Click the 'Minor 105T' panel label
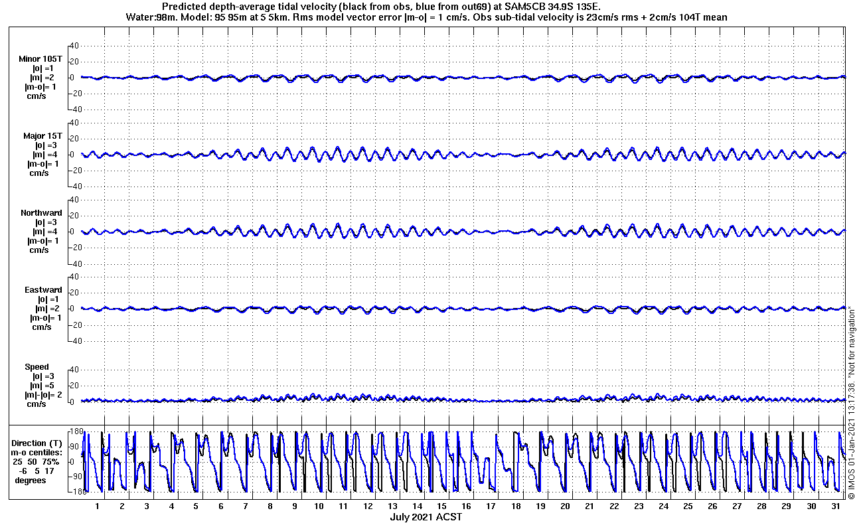The image size is (863, 531). [40, 59]
